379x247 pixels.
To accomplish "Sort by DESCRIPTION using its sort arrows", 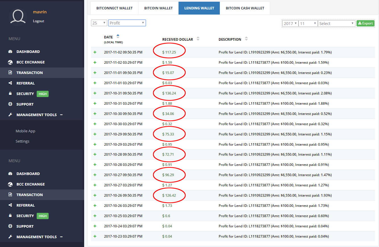I will coord(246,39).
